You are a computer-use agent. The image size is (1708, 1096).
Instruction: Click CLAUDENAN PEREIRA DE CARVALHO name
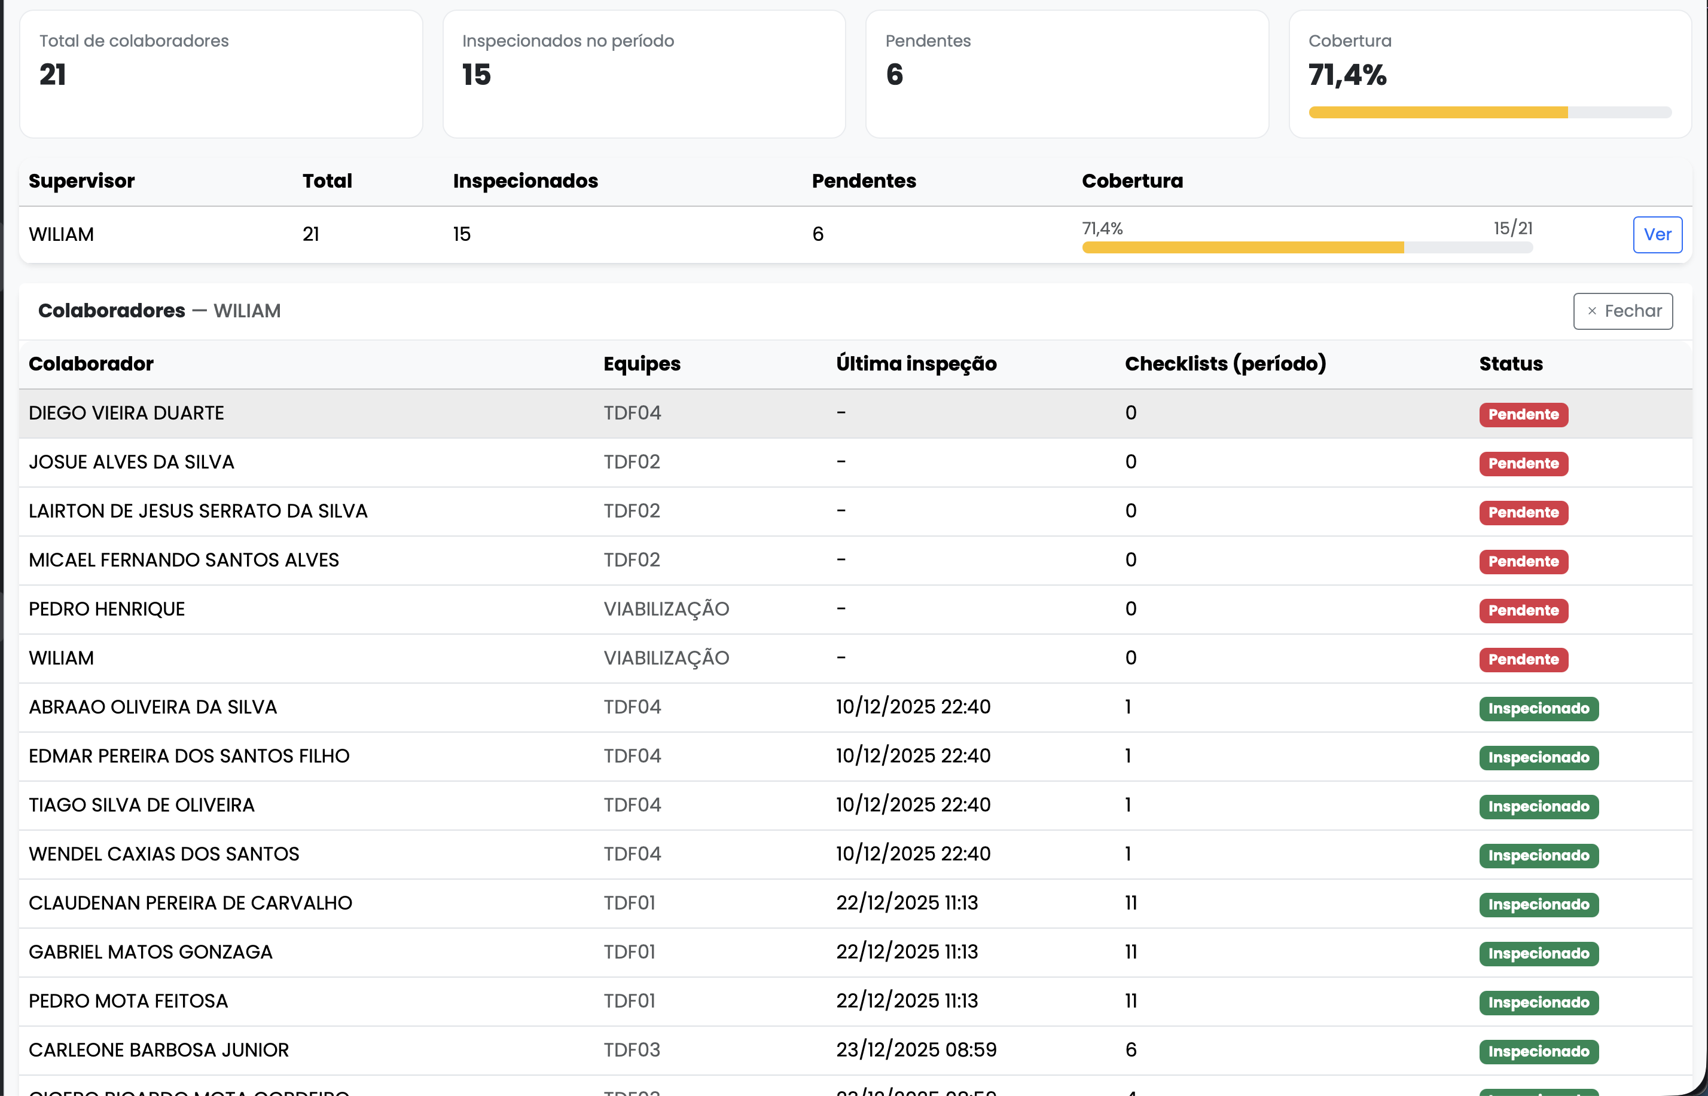pos(190,903)
